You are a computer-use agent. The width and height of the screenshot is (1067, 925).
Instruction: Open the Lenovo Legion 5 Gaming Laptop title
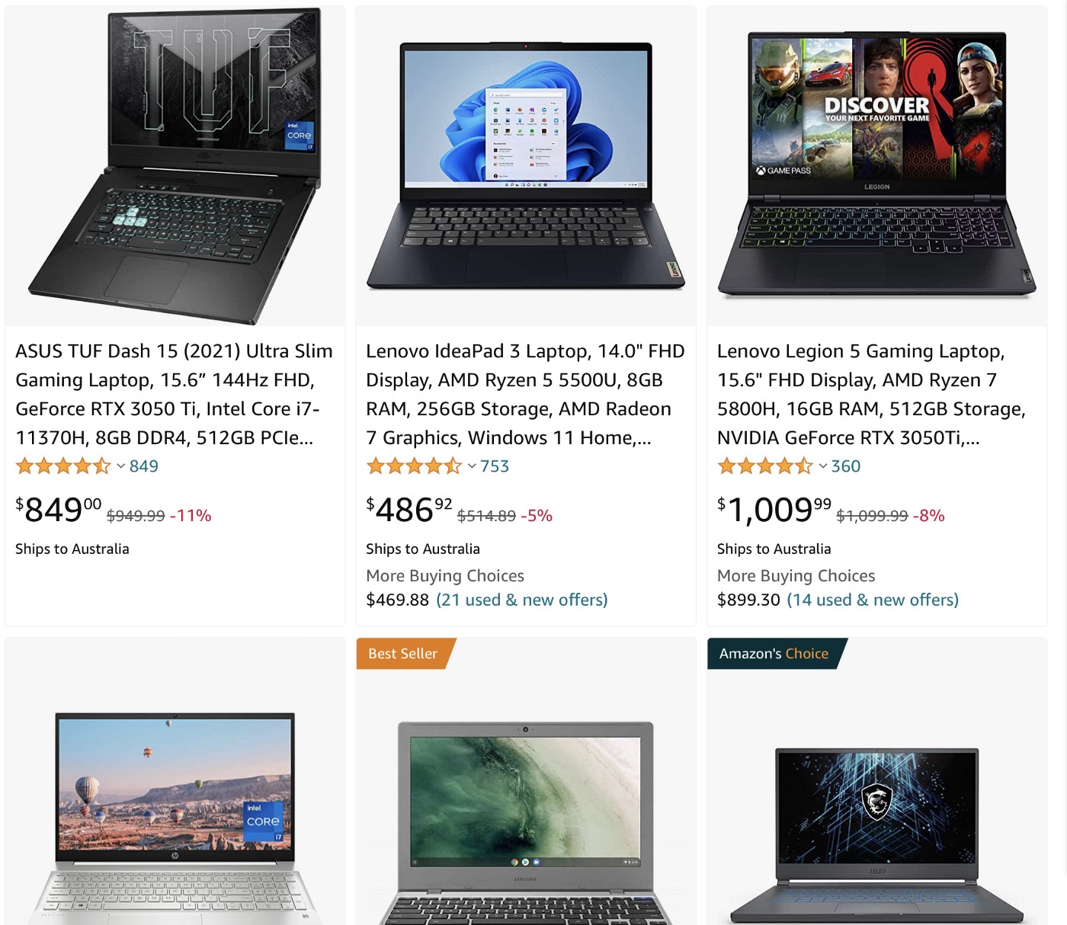click(x=871, y=394)
